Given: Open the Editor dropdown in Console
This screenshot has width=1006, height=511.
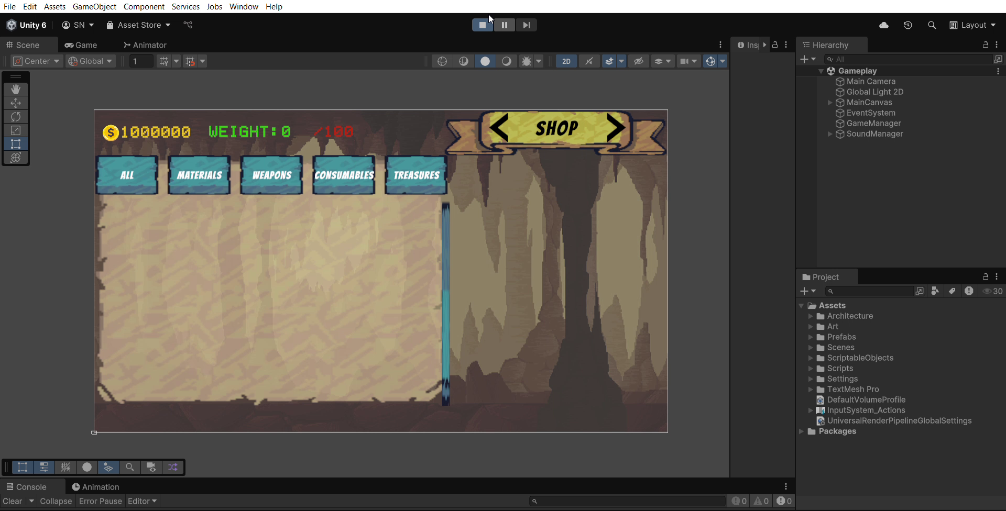Looking at the screenshot, I should coord(142,501).
